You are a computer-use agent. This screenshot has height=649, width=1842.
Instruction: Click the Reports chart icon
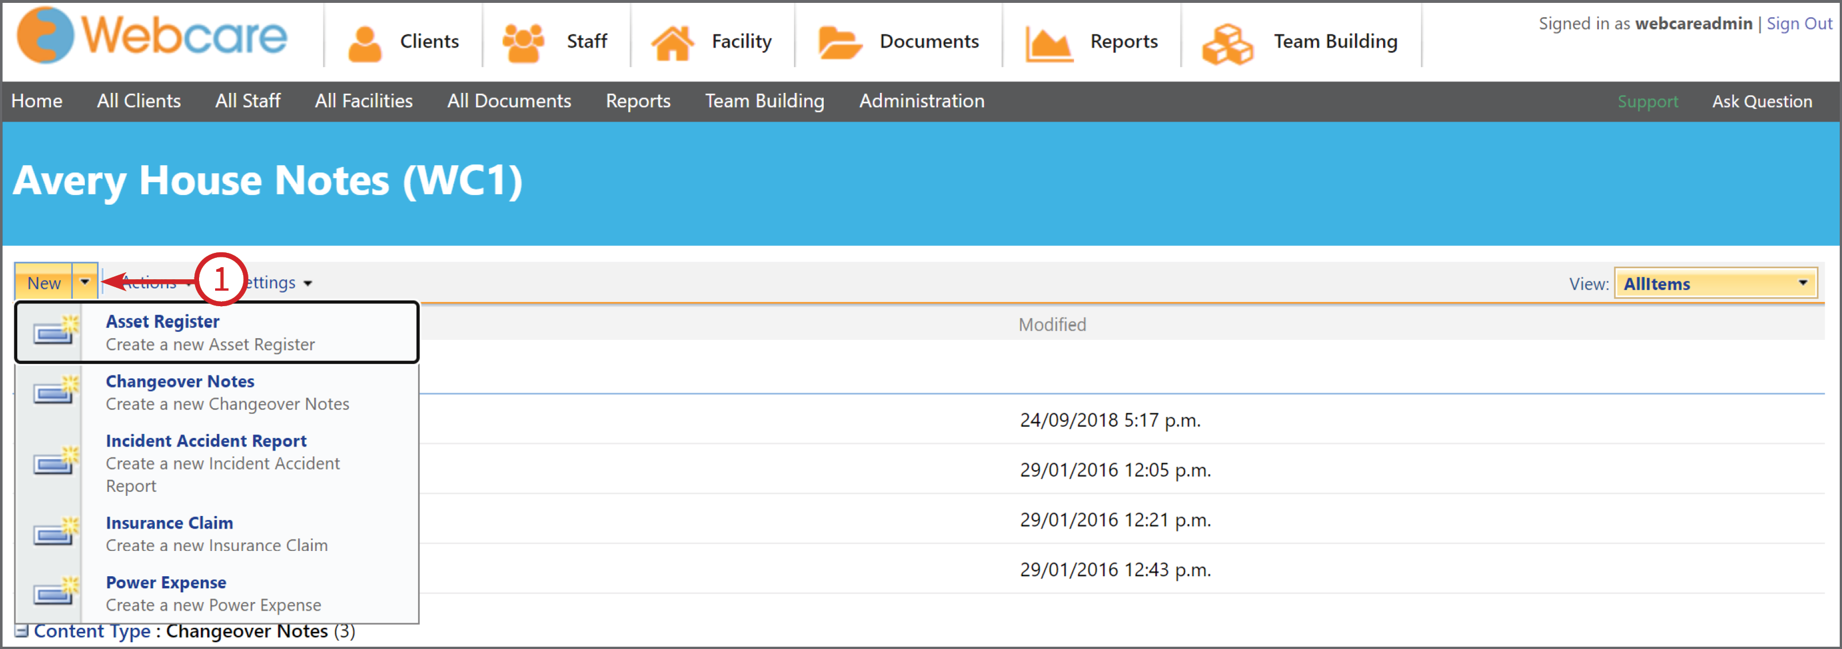[1048, 40]
